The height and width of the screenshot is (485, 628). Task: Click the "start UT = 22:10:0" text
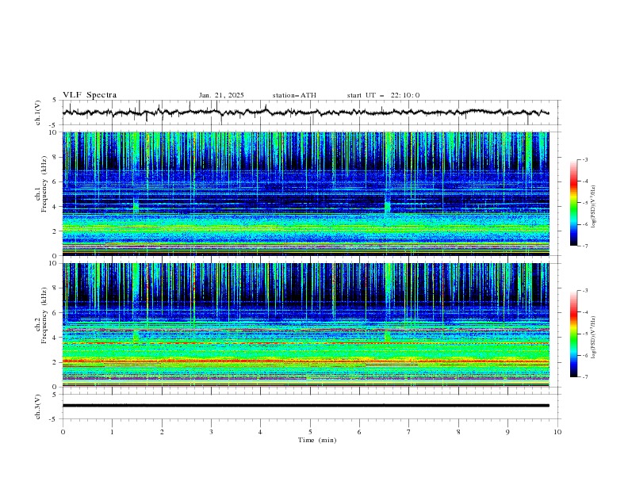point(383,95)
